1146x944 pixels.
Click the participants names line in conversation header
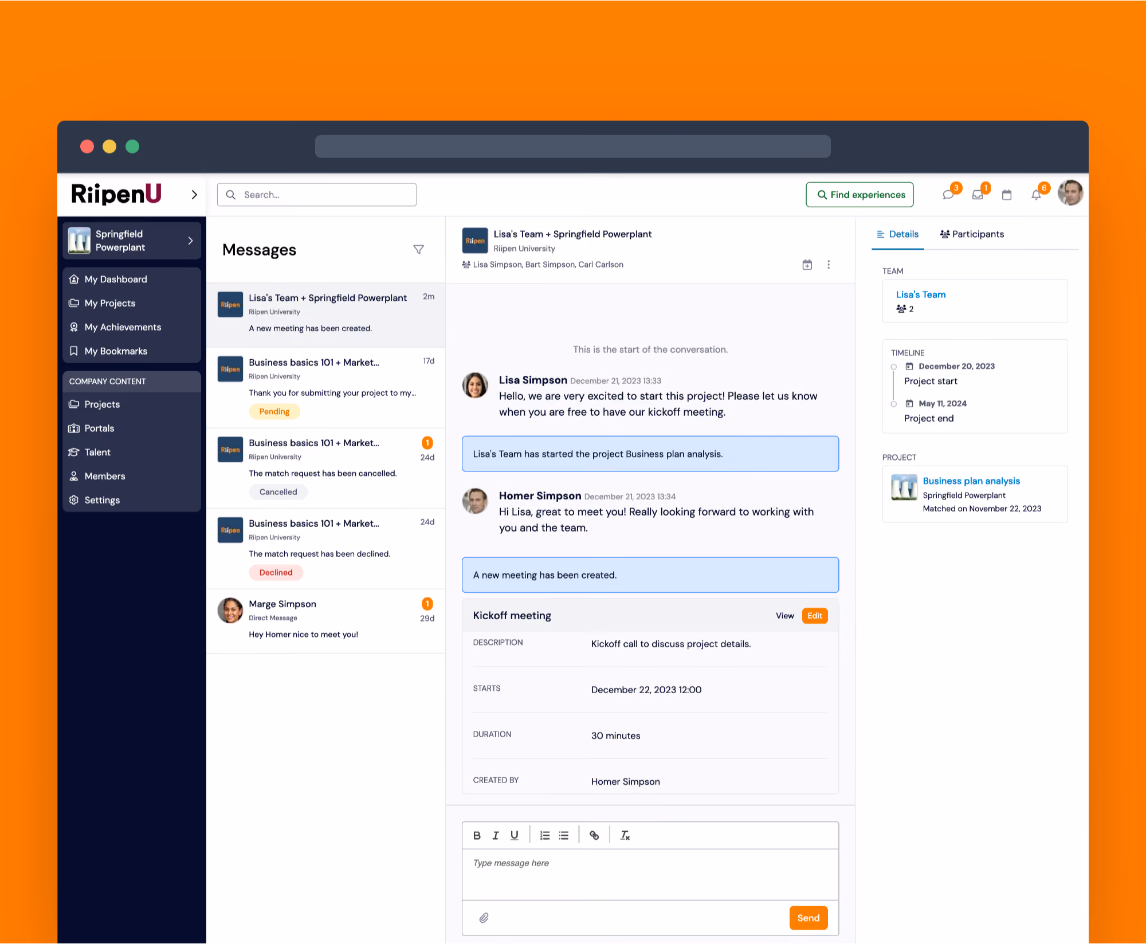548,265
